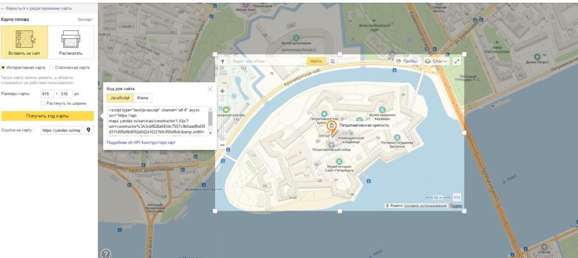578x258 pixels.
Task: Click geolocation arrow icon on map preview
Action: (222, 61)
